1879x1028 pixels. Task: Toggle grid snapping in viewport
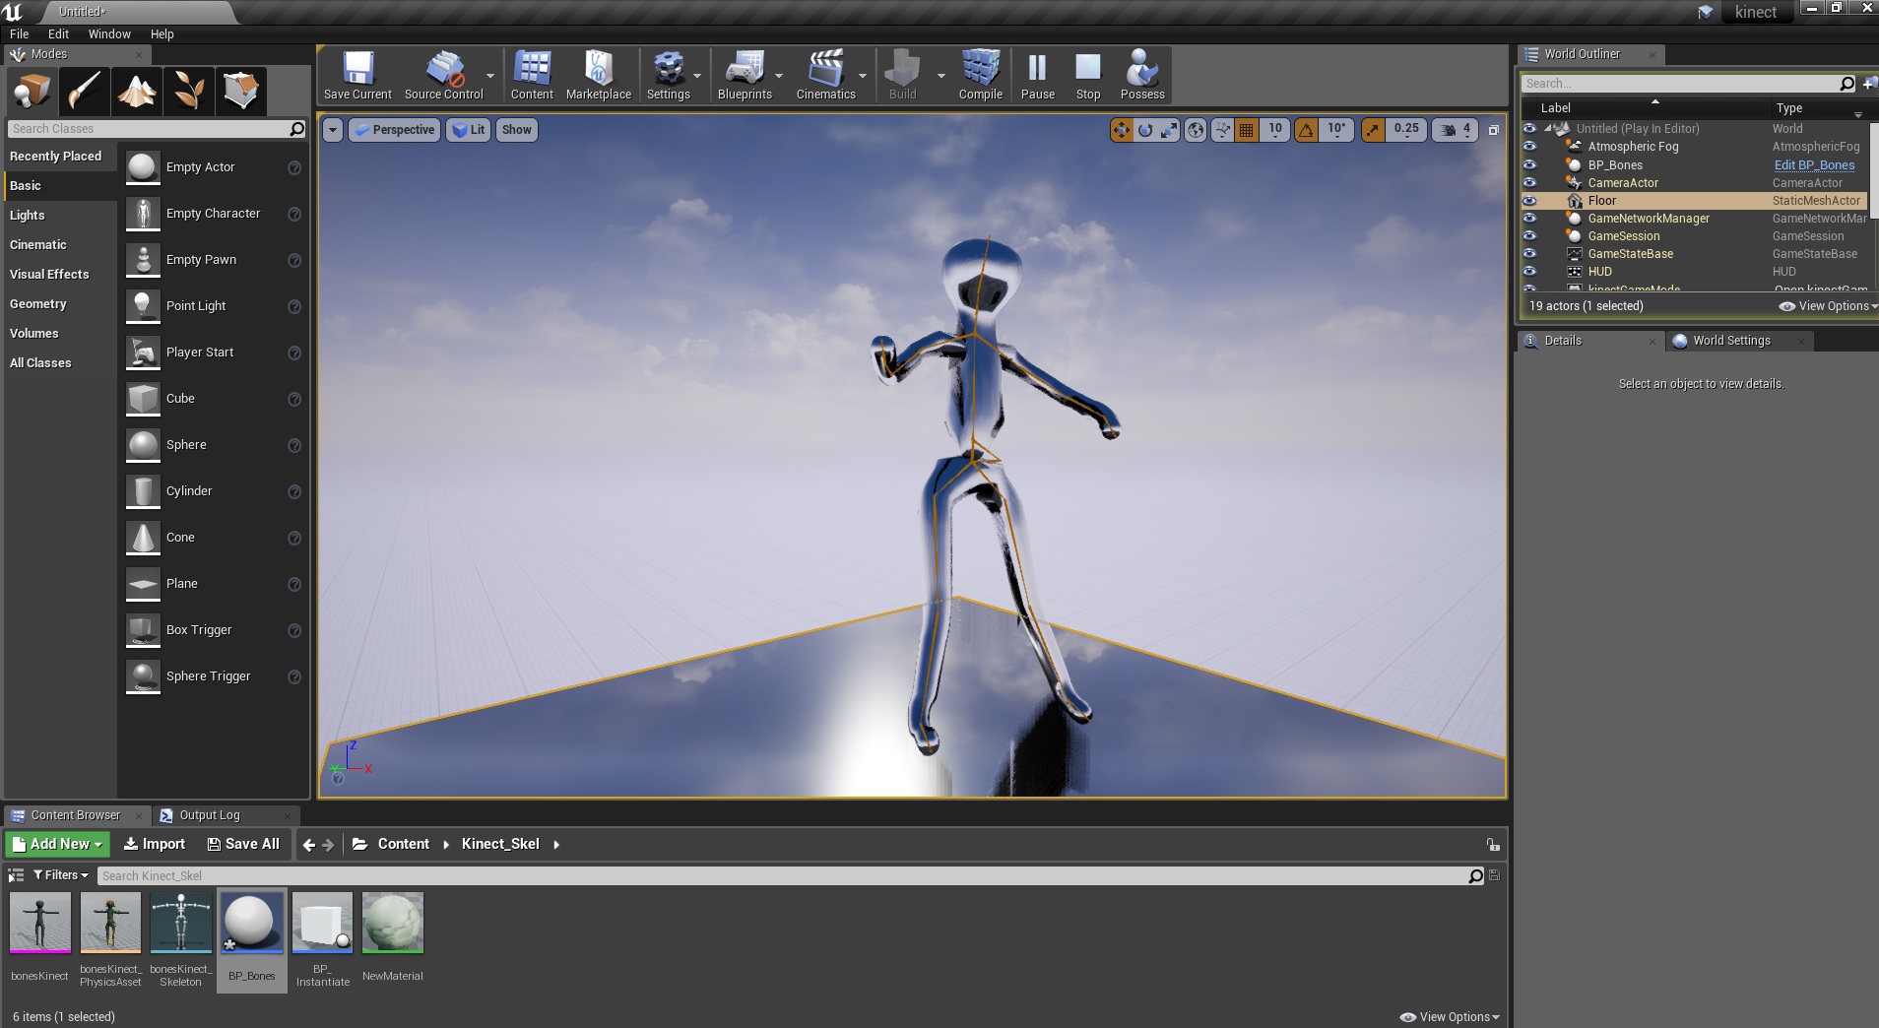tap(1247, 130)
